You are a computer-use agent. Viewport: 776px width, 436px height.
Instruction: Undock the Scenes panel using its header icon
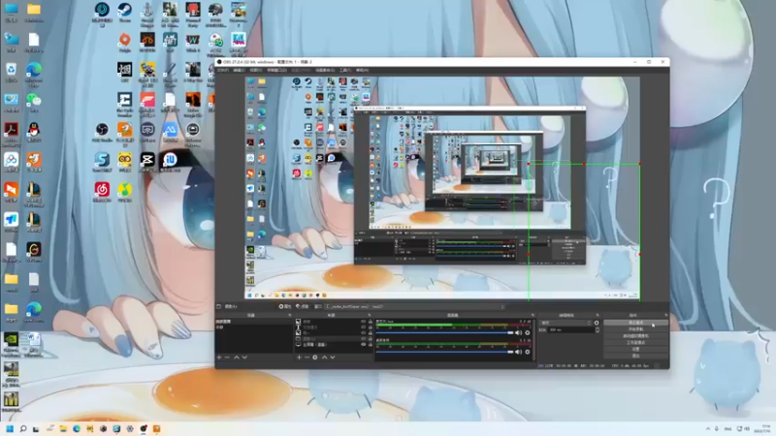pyautogui.click(x=289, y=315)
